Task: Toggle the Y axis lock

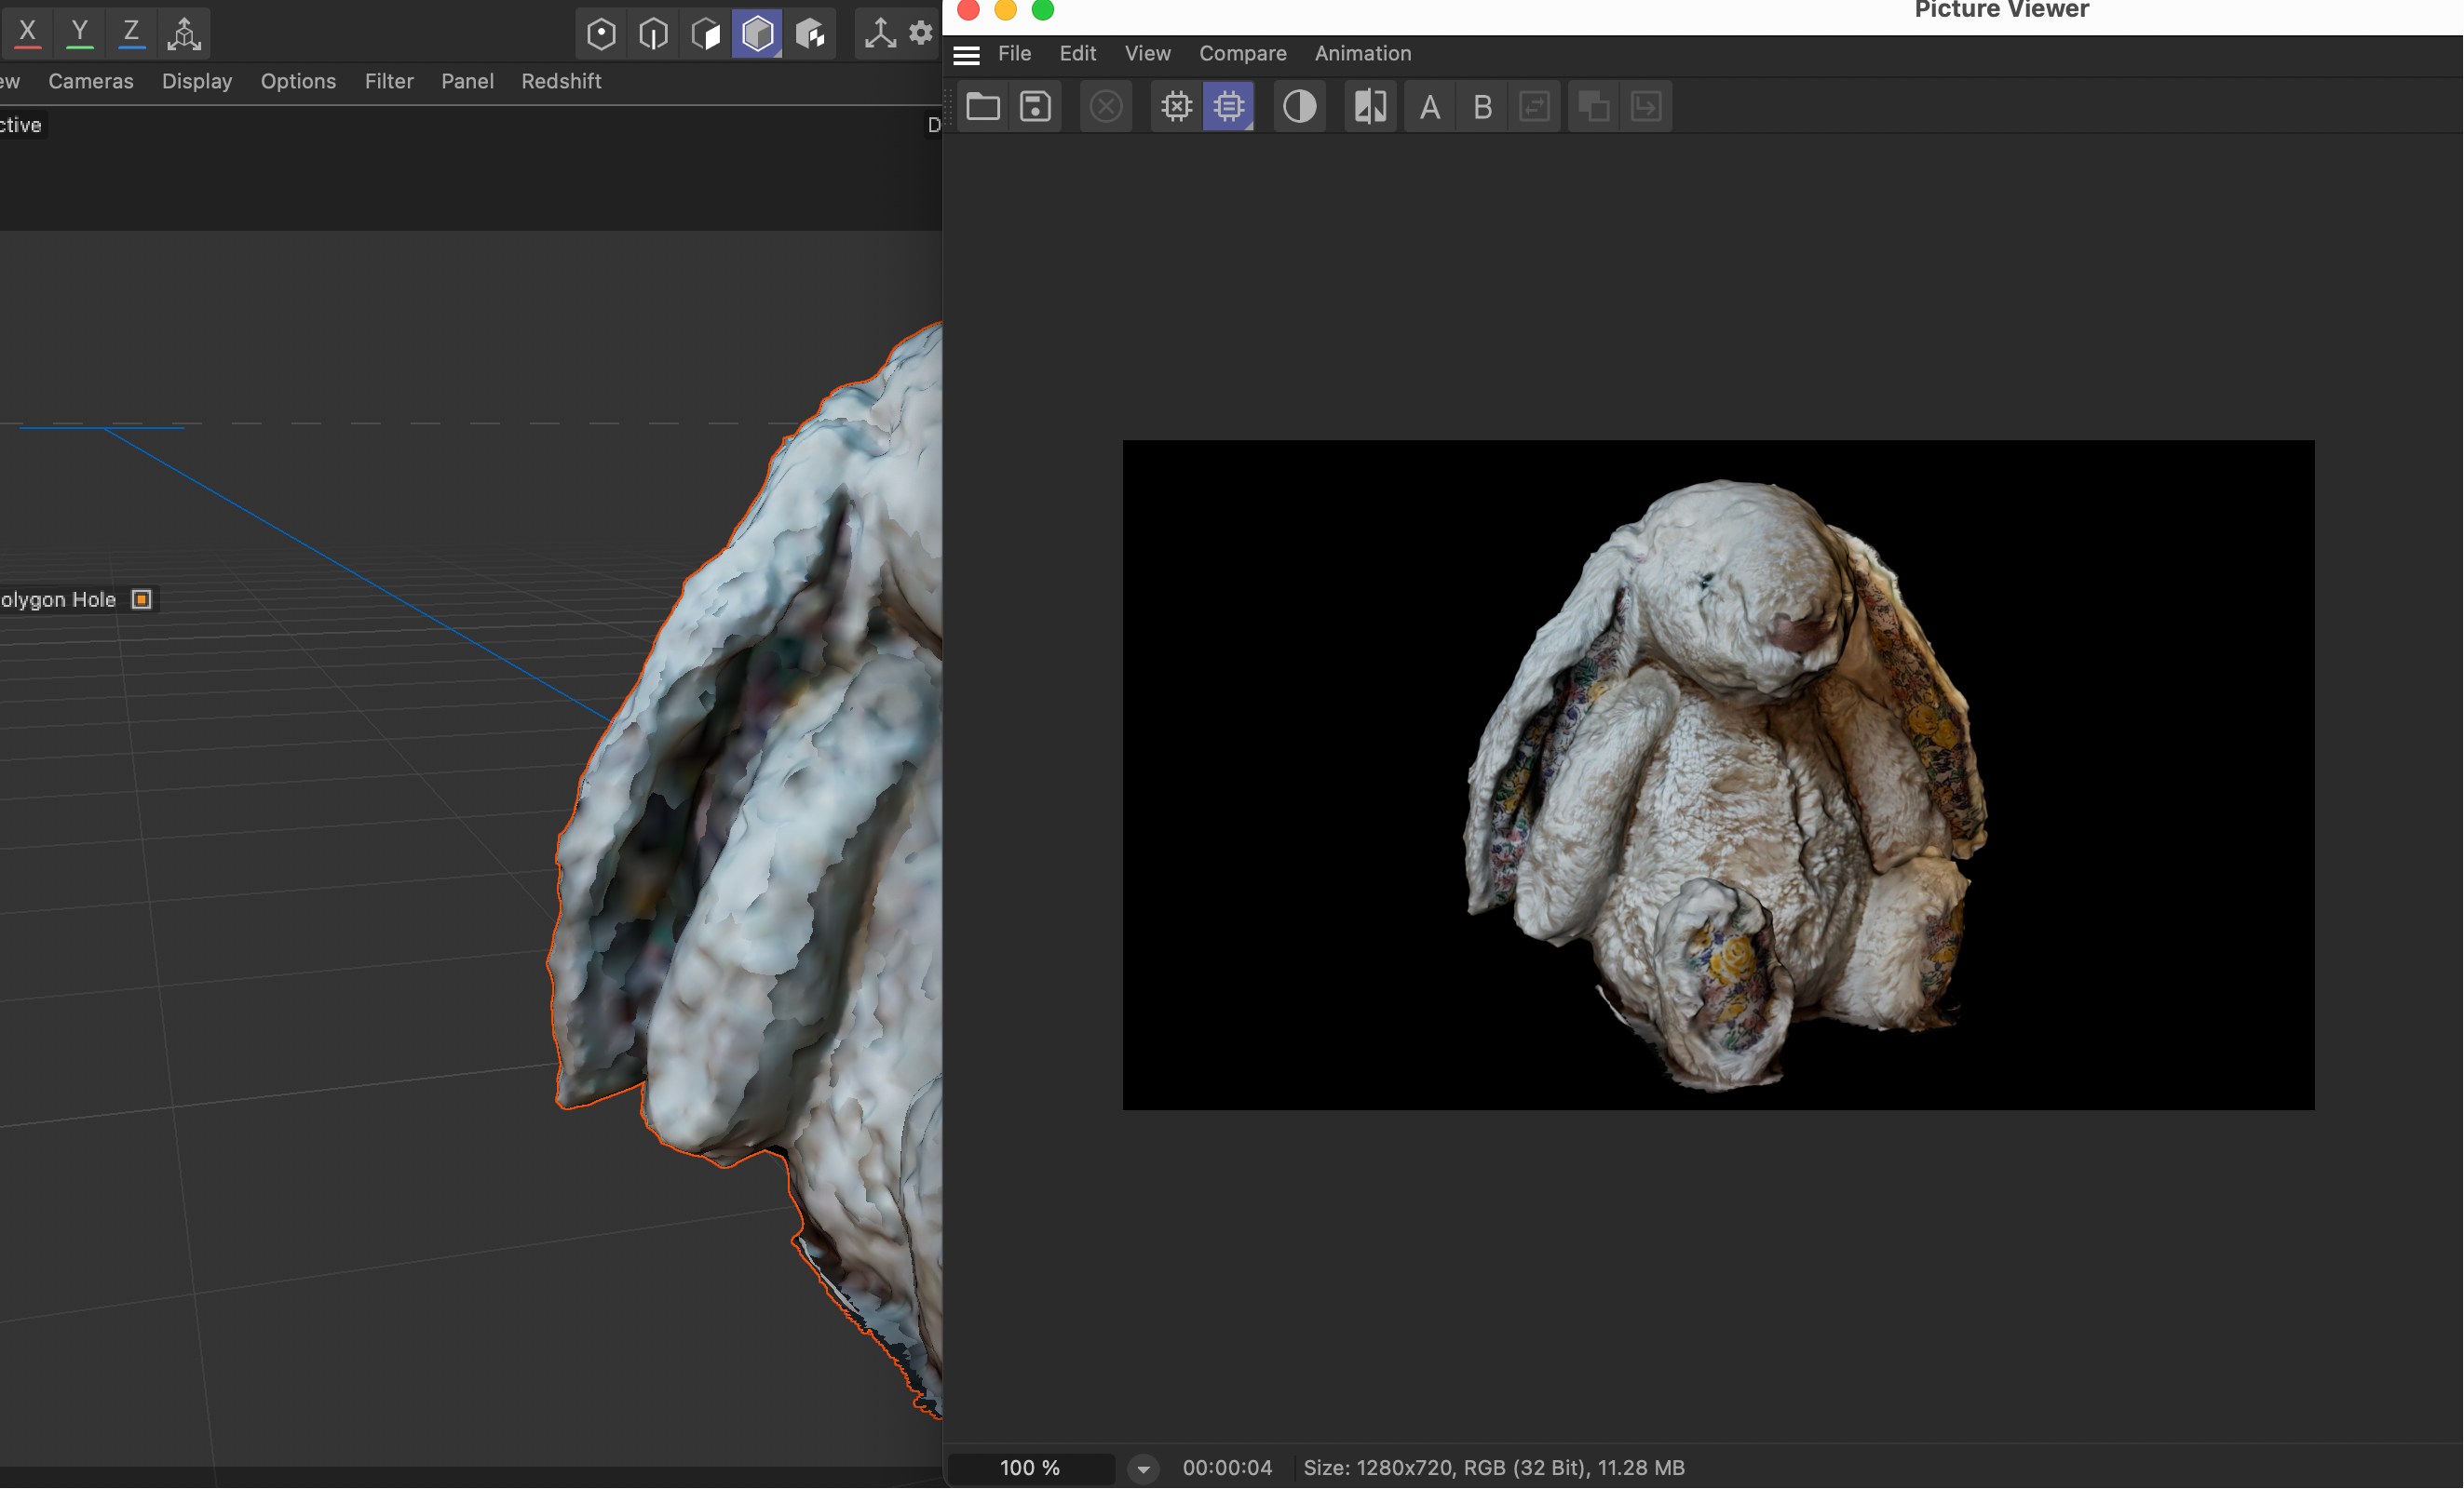Action: [x=79, y=33]
